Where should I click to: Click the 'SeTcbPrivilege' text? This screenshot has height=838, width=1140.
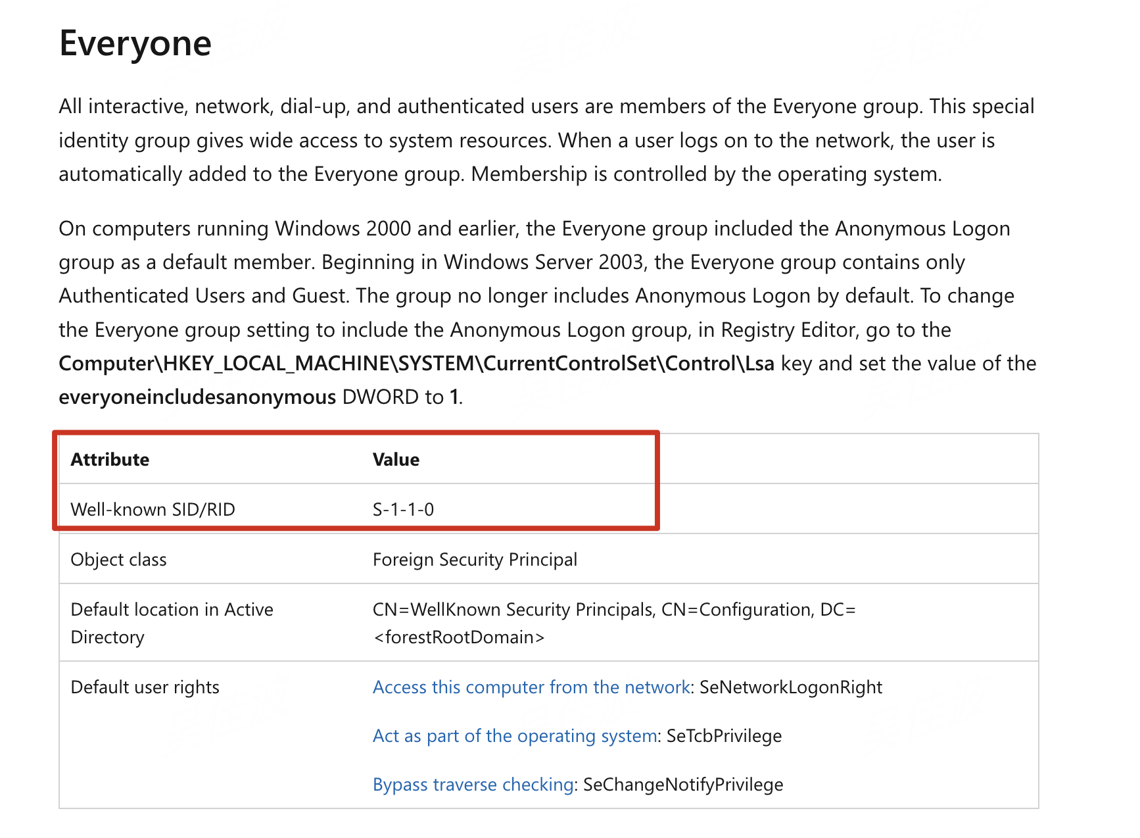724,735
